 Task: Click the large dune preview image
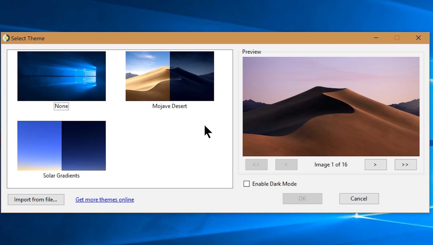331,106
